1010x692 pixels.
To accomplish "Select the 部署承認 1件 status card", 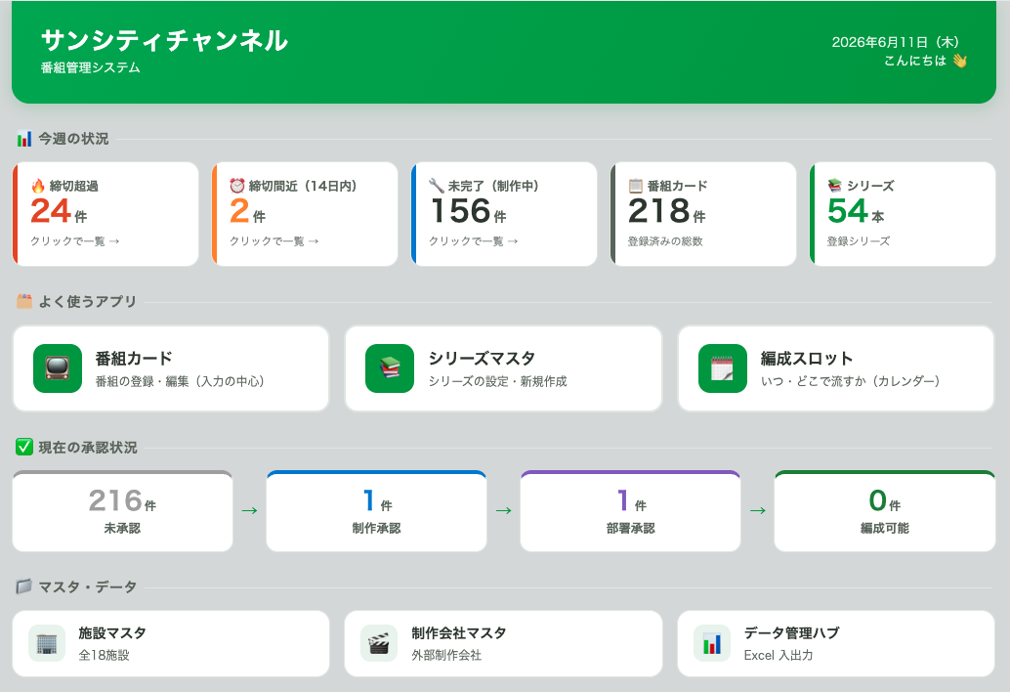I will coord(630,511).
